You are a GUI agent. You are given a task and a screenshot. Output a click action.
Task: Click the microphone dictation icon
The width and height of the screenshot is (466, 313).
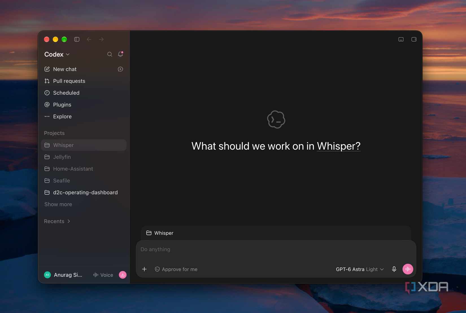394,269
